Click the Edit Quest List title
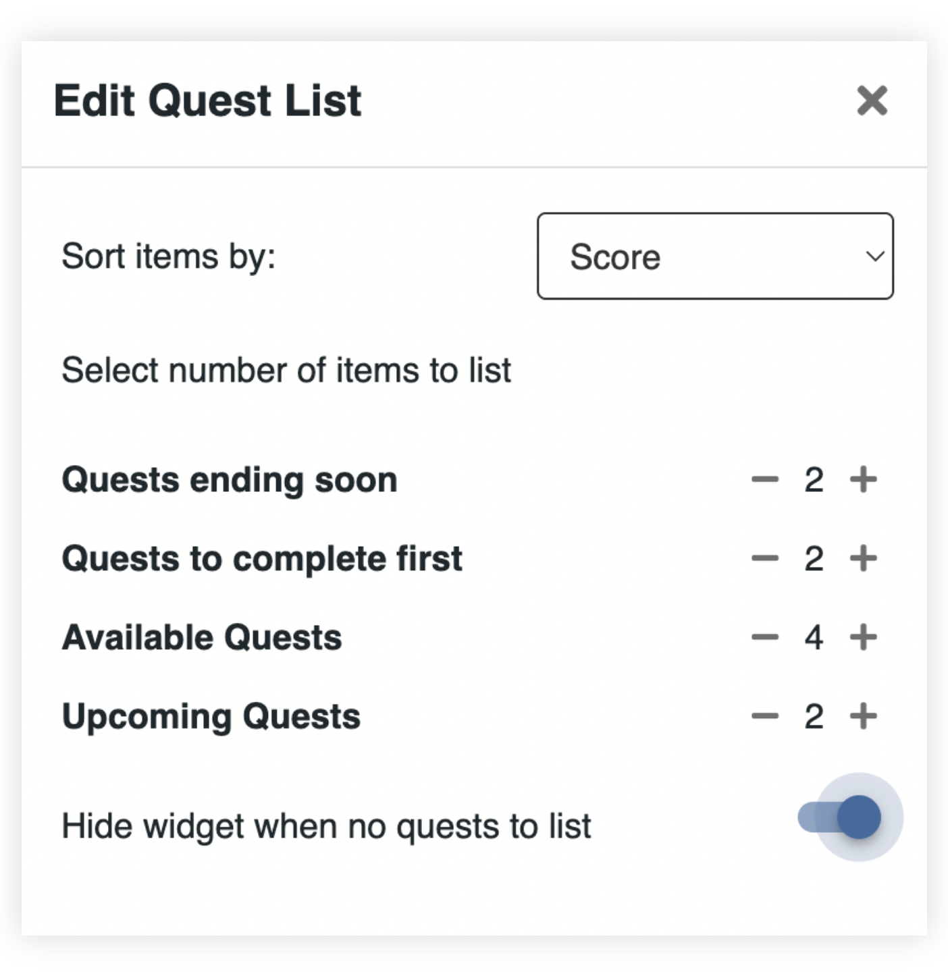 tap(208, 101)
